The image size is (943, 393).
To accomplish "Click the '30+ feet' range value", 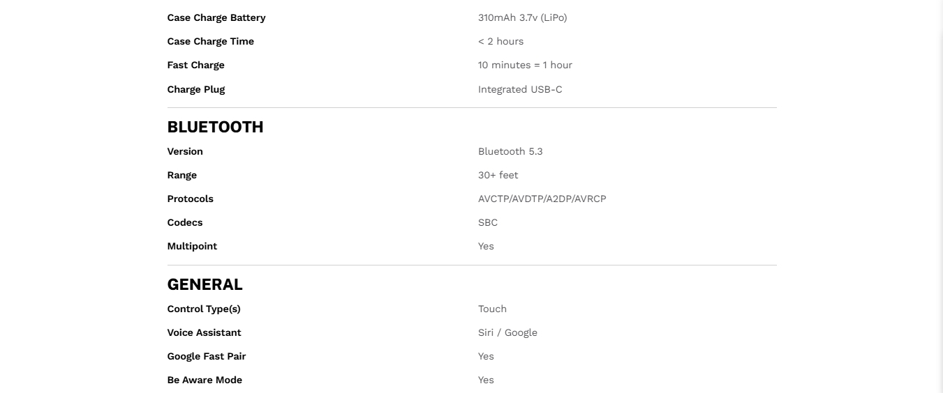I will point(498,175).
